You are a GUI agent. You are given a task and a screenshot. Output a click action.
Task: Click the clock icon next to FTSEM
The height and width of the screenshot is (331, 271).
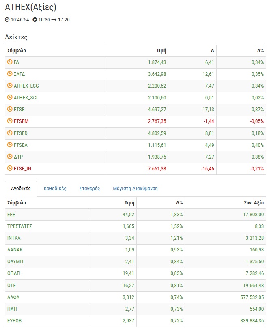(x=10, y=121)
